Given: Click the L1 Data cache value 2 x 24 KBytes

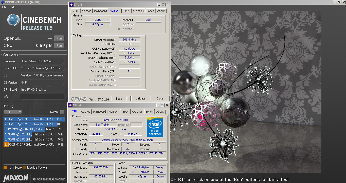Looking at the screenshot, I should [x=141, y=168].
